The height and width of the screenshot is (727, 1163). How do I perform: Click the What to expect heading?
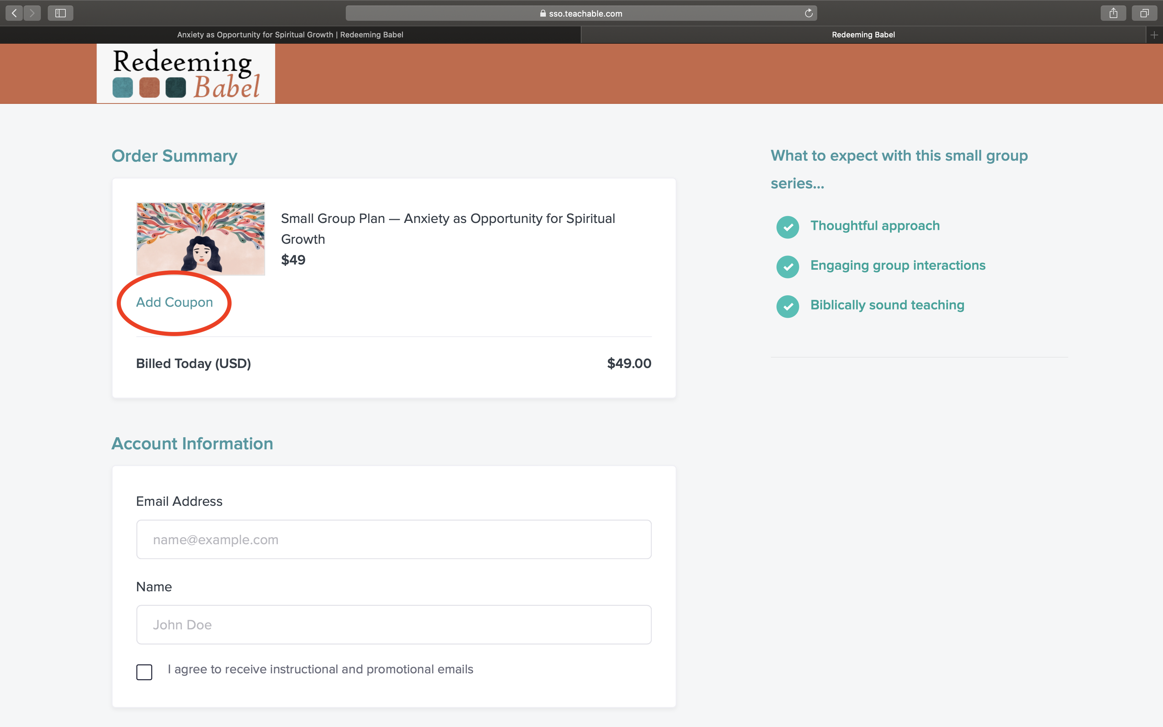click(x=899, y=169)
